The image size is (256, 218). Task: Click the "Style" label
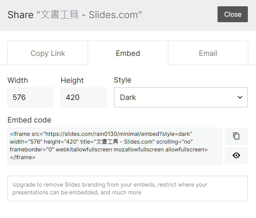click(122, 80)
